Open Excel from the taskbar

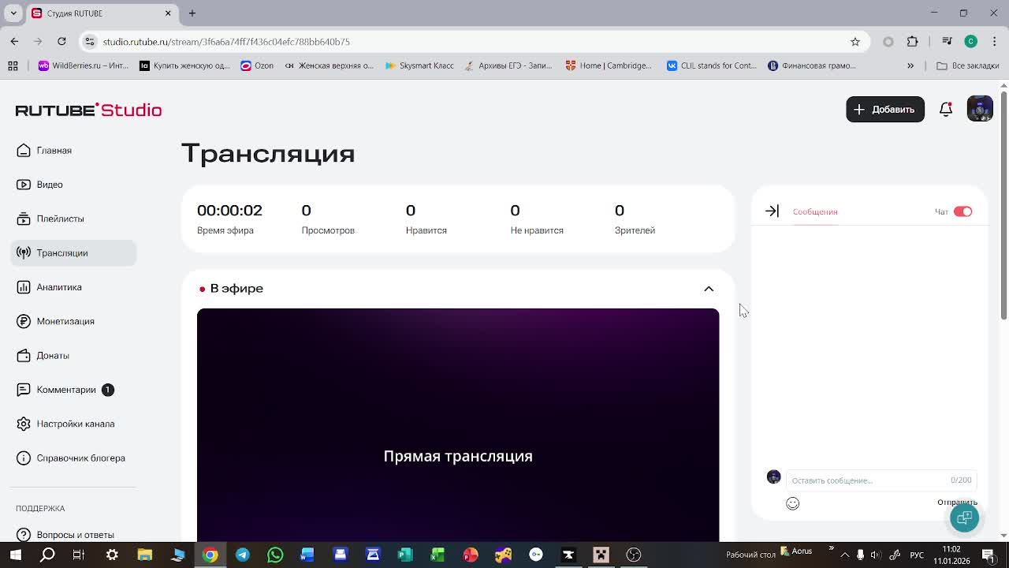(437, 555)
